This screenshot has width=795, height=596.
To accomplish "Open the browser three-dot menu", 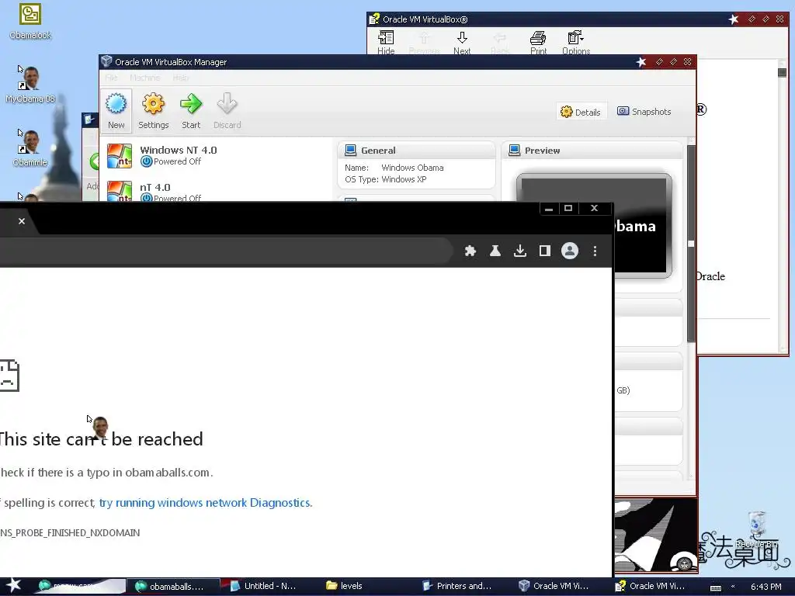I will point(595,251).
